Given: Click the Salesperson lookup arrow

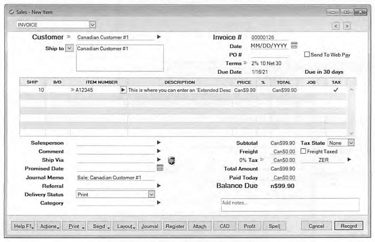Looking at the screenshot, I should coord(159,143).
